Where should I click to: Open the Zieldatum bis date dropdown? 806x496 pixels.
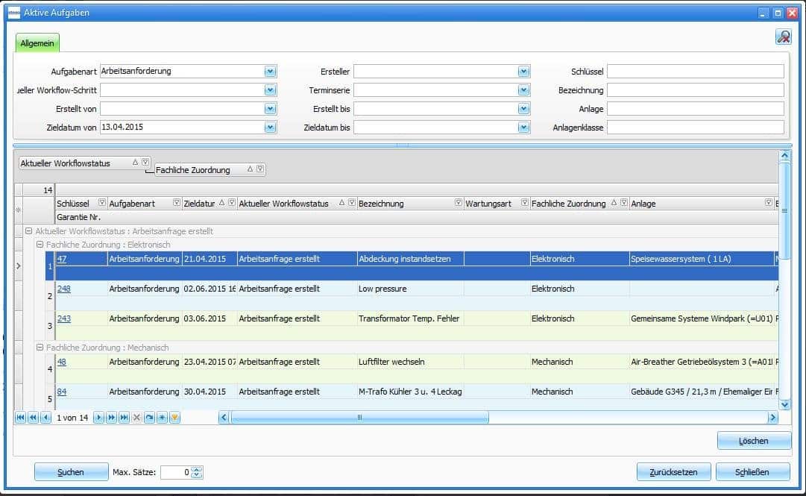[524, 127]
